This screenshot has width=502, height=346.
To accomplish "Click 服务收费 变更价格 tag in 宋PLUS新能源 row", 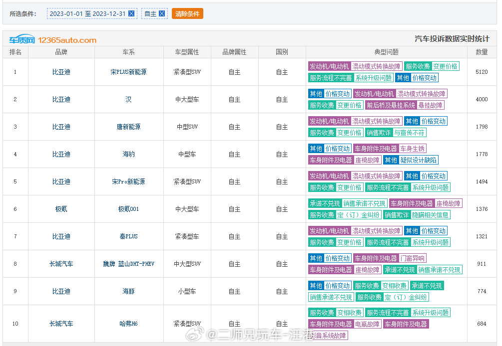I will [432, 66].
